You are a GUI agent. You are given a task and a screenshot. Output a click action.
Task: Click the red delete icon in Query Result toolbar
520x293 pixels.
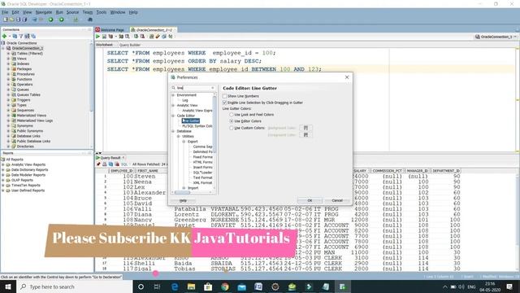(117, 164)
